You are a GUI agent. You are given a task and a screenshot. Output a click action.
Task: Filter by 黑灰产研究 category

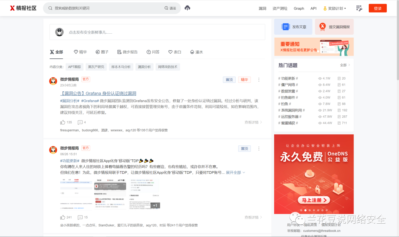[96, 67]
